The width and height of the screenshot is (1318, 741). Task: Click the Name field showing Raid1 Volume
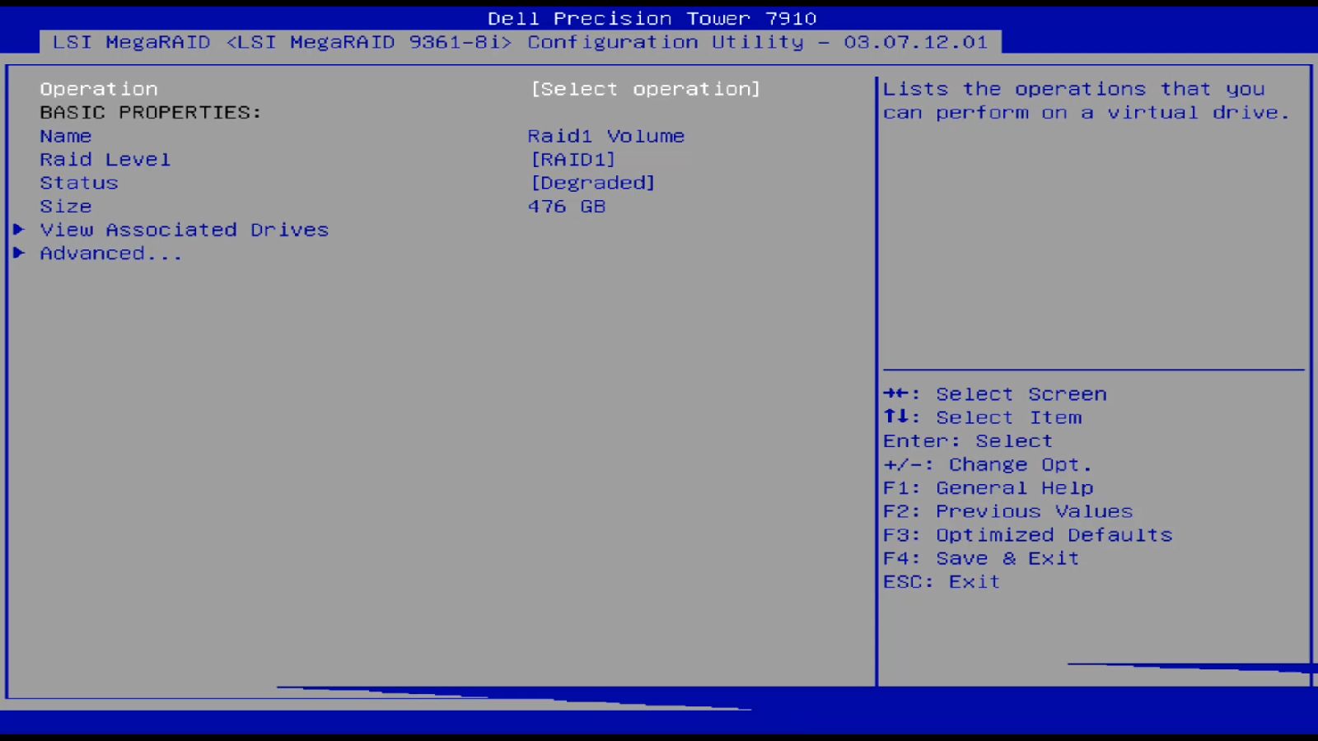pyautogui.click(x=605, y=135)
